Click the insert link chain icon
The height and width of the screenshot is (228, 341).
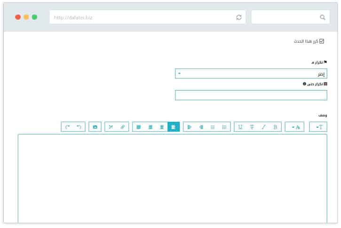pos(122,127)
